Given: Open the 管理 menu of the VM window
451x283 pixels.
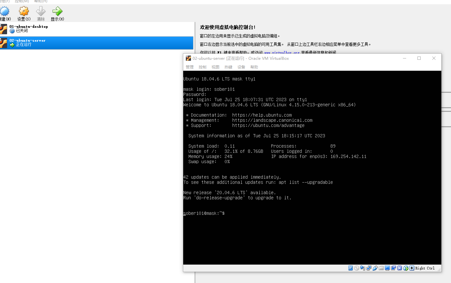Looking at the screenshot, I should pyautogui.click(x=190, y=67).
